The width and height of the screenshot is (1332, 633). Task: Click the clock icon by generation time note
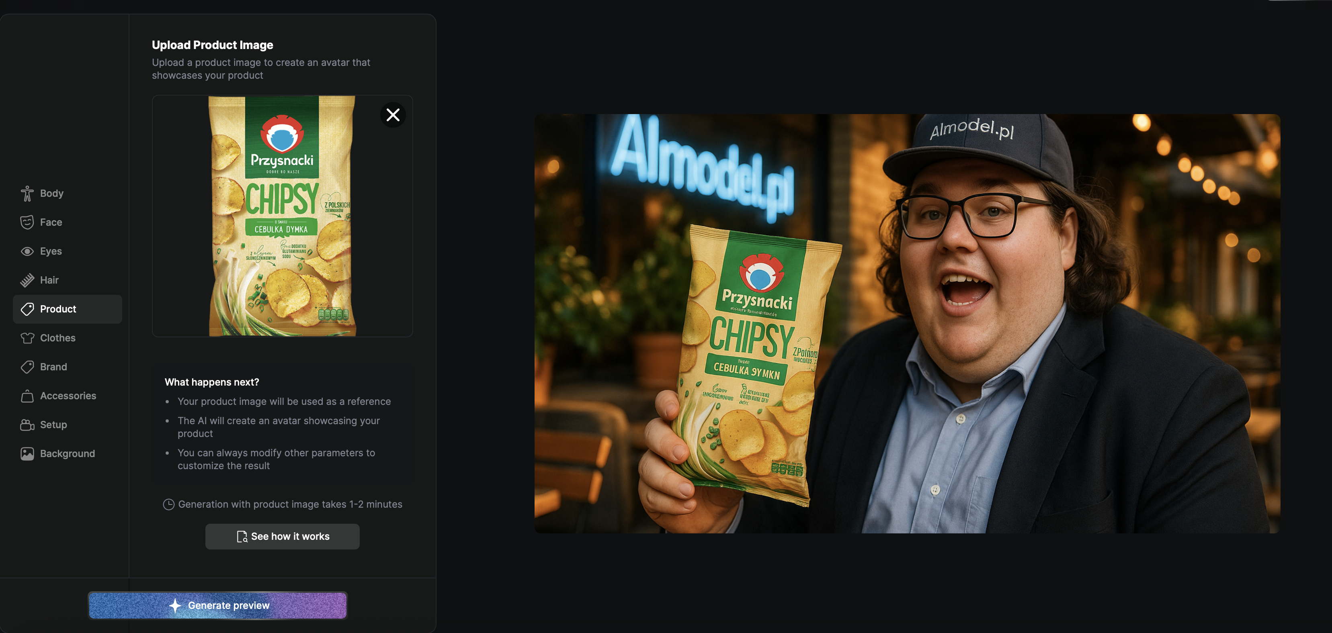pos(168,504)
